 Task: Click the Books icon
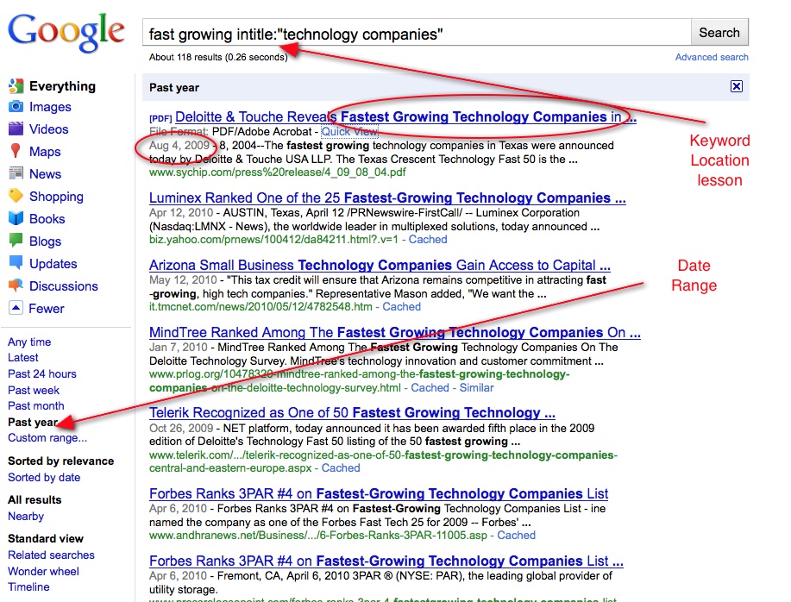click(16, 218)
